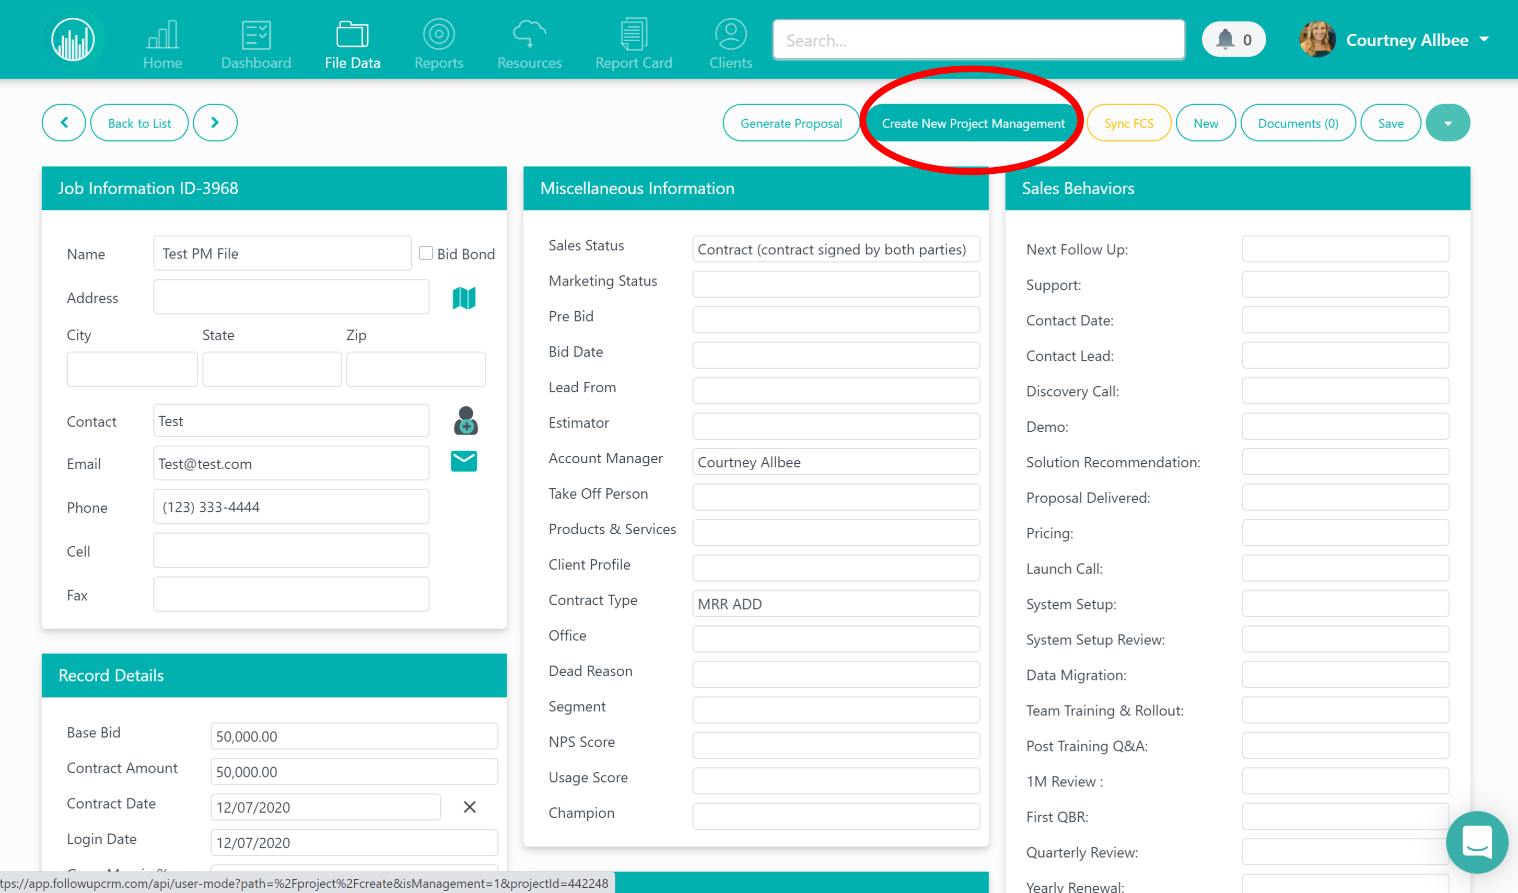Click Login Date field 12/07/2020
Image resolution: width=1518 pixels, height=893 pixels.
354,842
